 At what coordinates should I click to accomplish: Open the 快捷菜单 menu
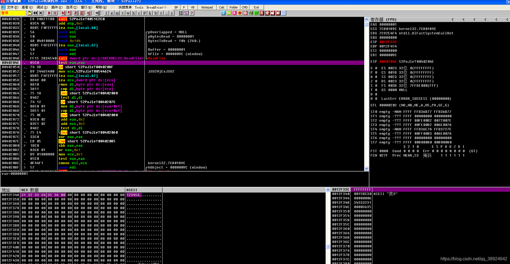(x=125, y=7)
